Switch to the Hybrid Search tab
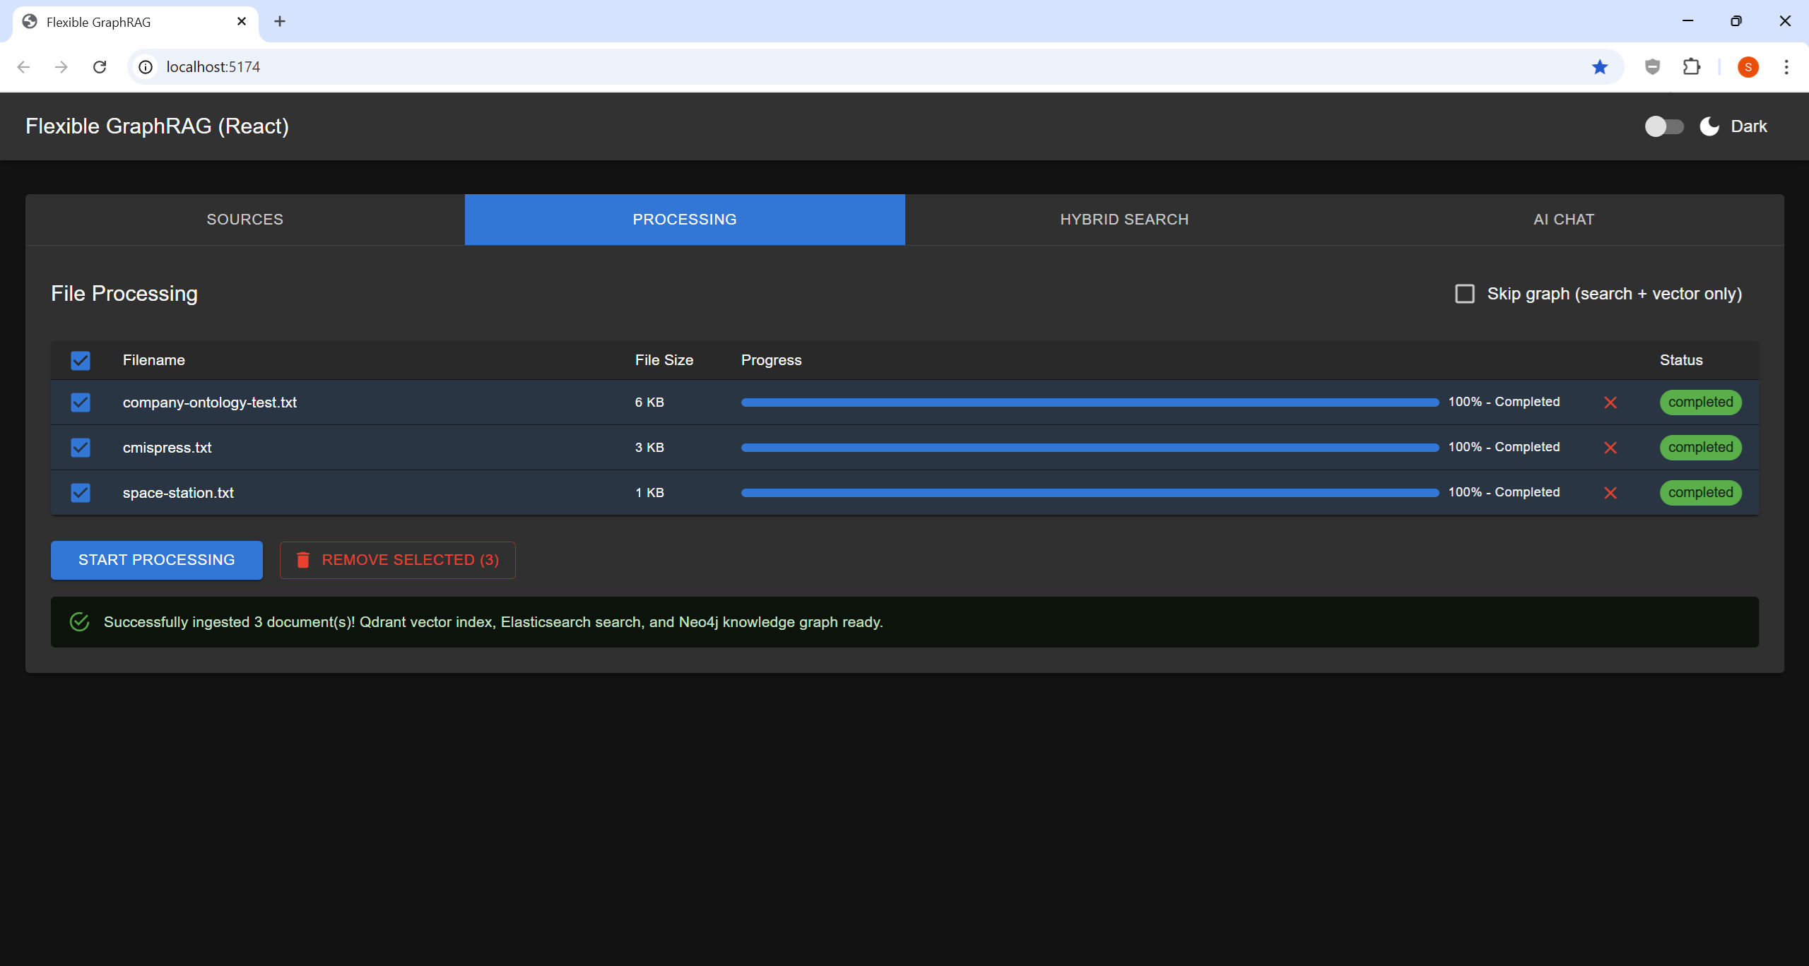This screenshot has width=1809, height=966. tap(1124, 219)
